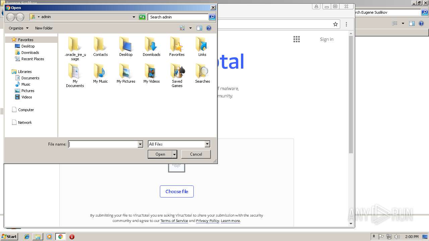Open the All Files type dropdown

point(207,144)
